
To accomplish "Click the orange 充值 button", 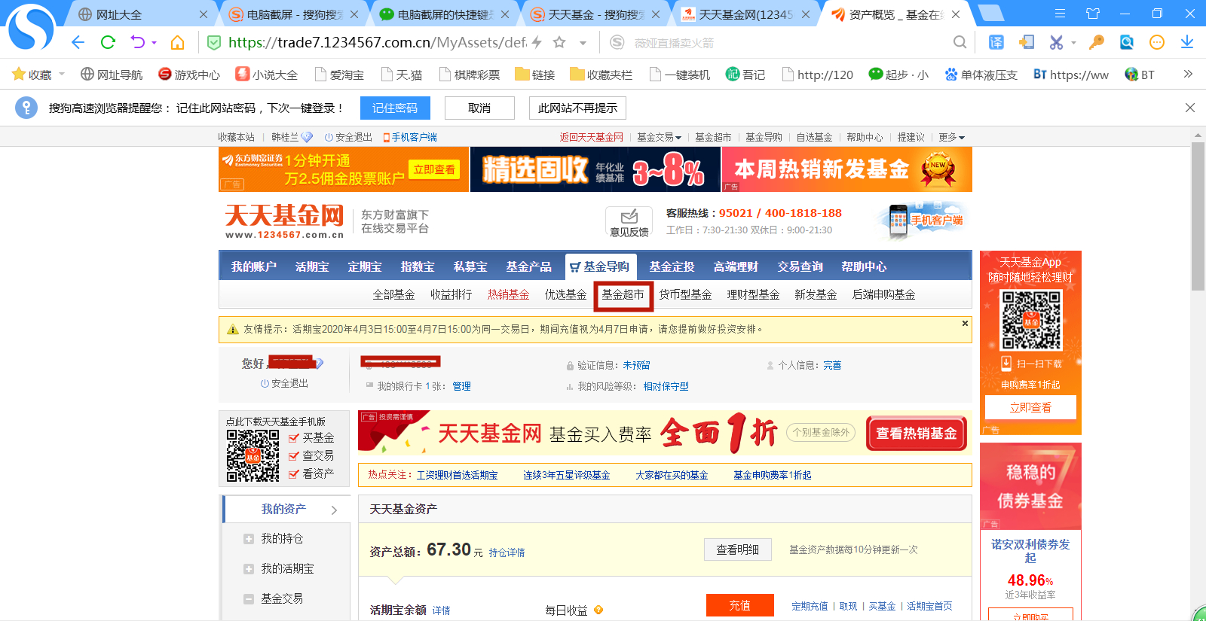I will (739, 605).
